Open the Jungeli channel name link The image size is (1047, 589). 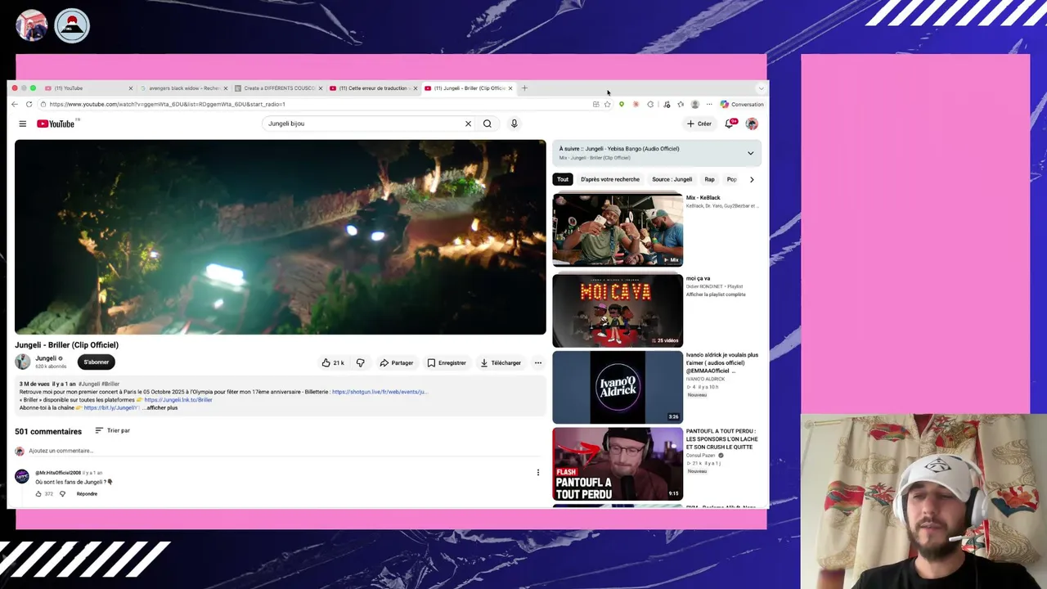click(x=46, y=358)
